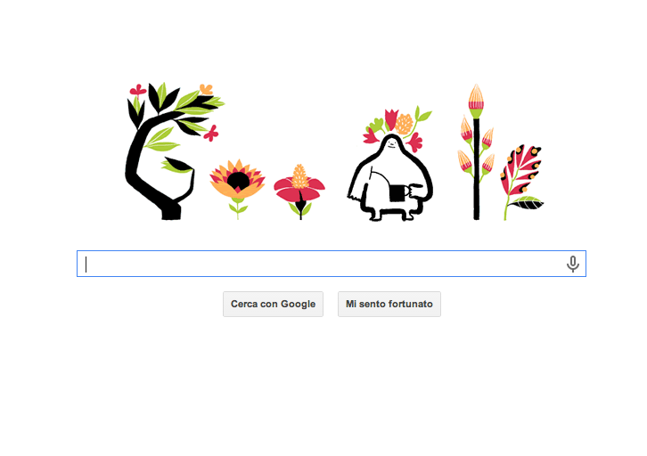Viewport: 647px width, 456px height.
Task: Click the dark leaf below red spotted plant
Action: [x=526, y=203]
